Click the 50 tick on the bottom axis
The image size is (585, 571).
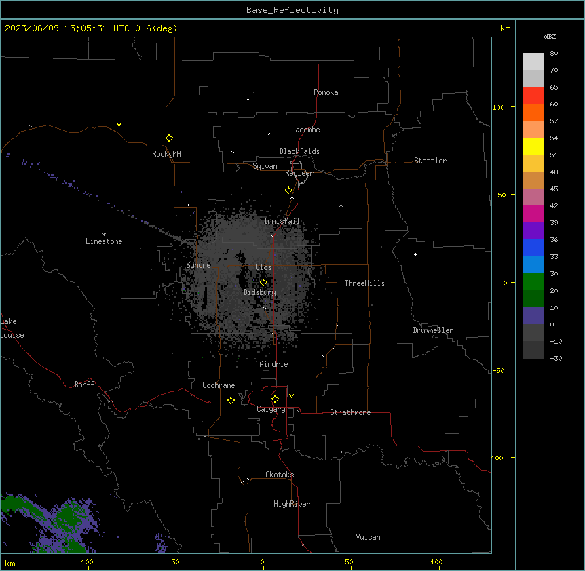coord(349,562)
